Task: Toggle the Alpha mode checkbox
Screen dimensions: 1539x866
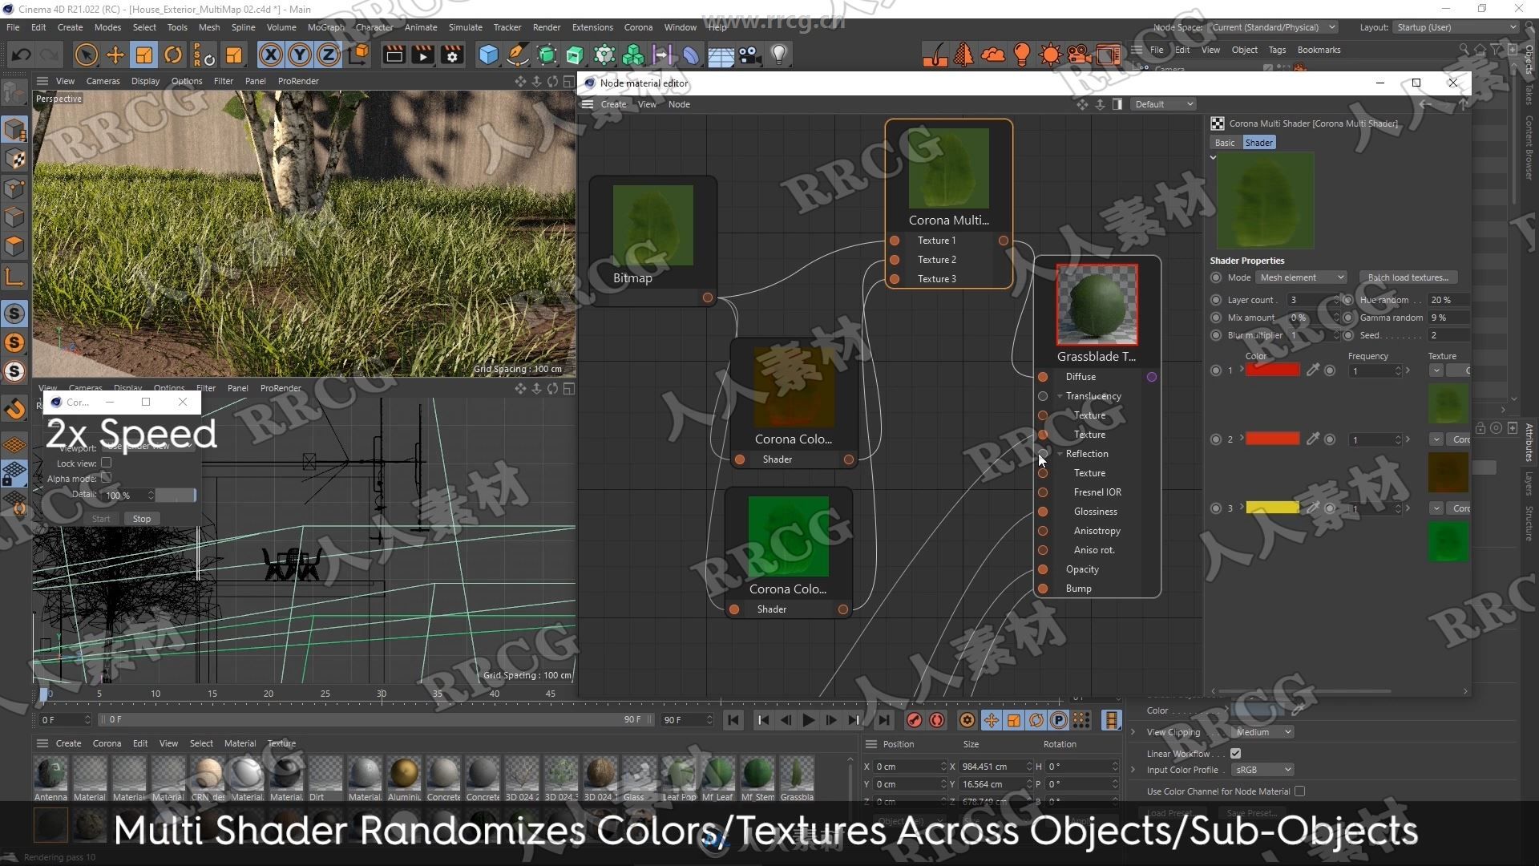Action: (106, 479)
